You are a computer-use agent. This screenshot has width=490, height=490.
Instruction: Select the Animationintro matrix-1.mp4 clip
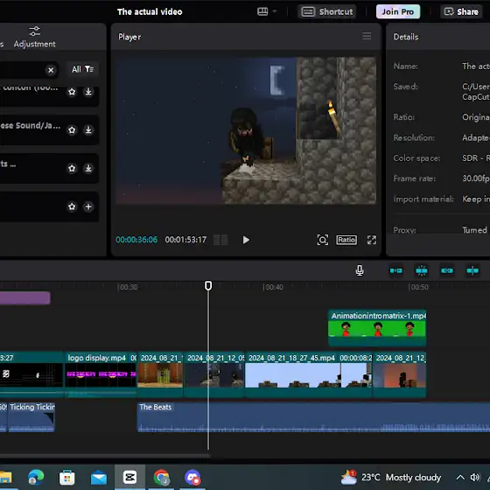(377, 328)
